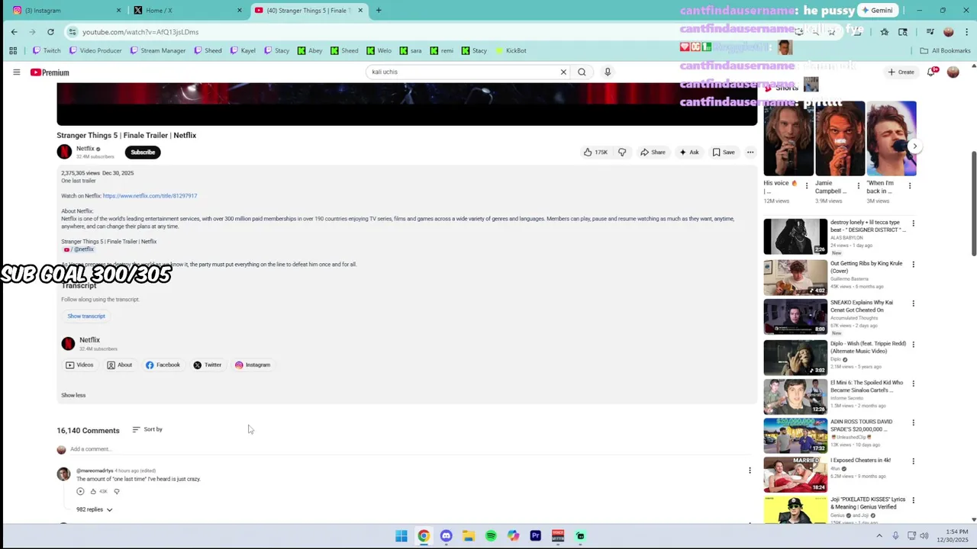
Task: Open YouTube account avatar menu
Action: [x=953, y=72]
